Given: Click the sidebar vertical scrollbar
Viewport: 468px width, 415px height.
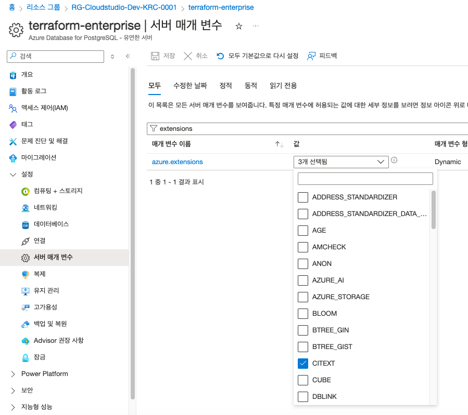Looking at the screenshot, I should [x=133, y=234].
